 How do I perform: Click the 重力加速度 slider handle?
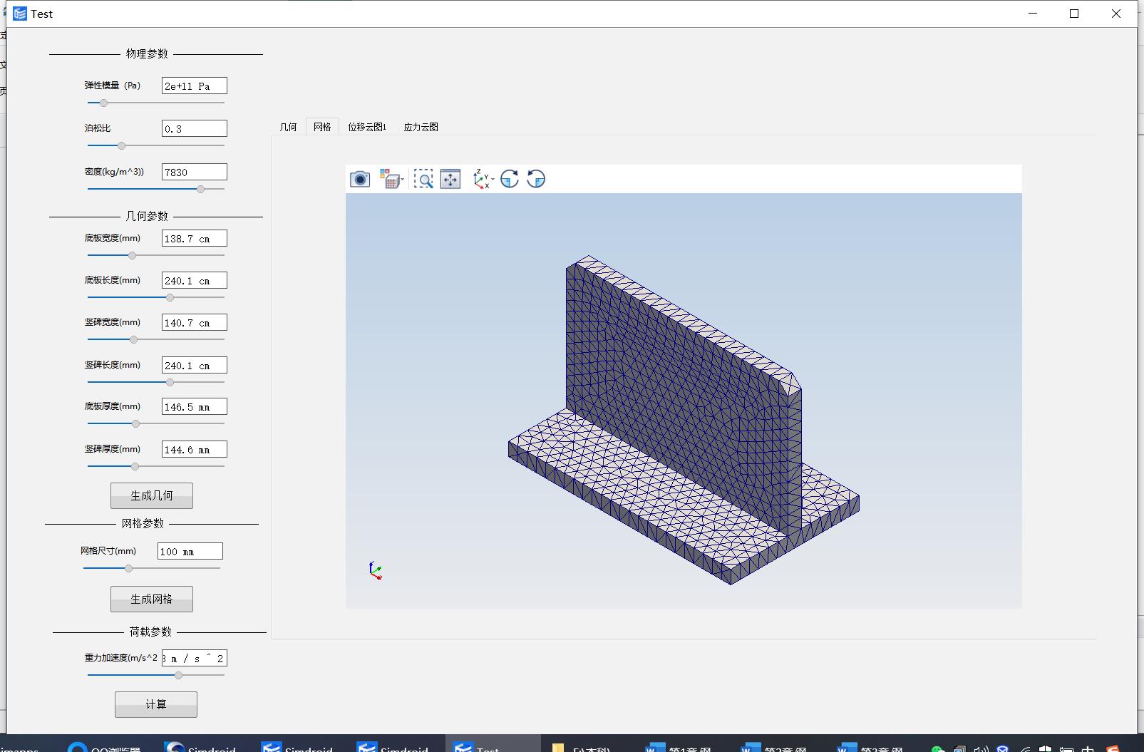(x=178, y=675)
